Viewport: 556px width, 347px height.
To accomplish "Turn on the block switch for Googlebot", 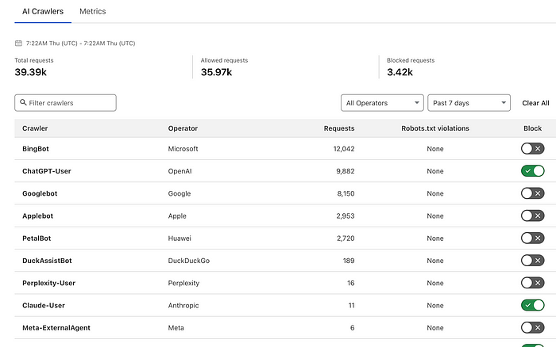I will click(533, 193).
